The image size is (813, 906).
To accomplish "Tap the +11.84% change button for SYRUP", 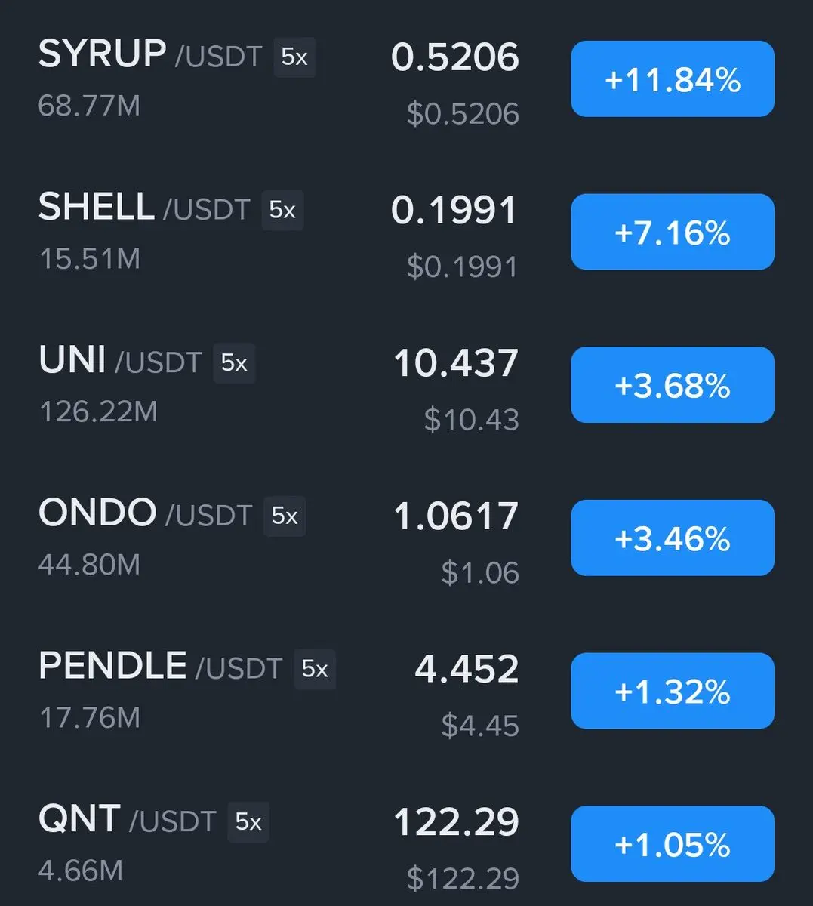I will tap(673, 79).
